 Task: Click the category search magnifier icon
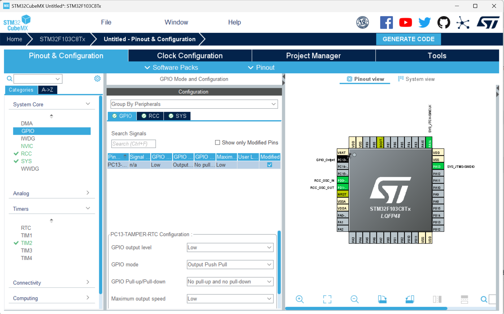[10, 79]
